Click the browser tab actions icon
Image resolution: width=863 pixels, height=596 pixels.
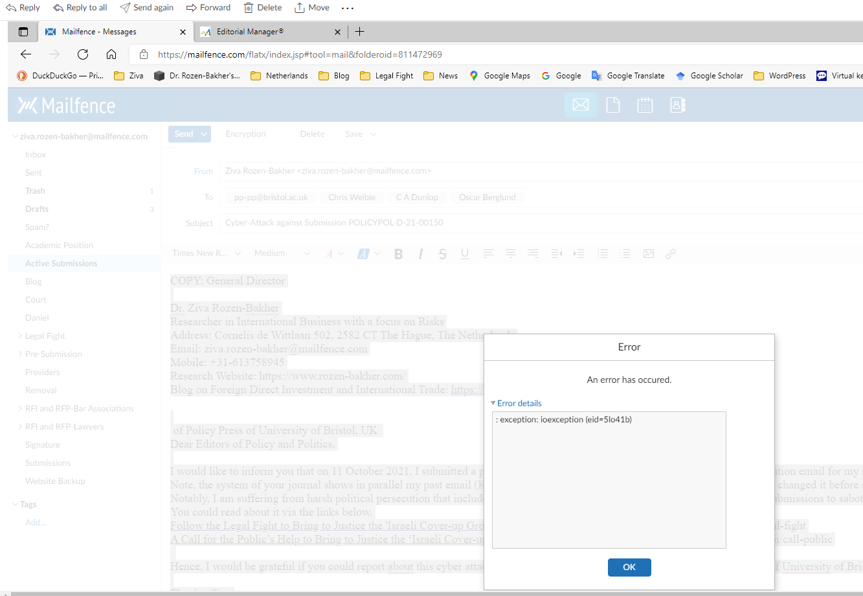click(x=23, y=32)
